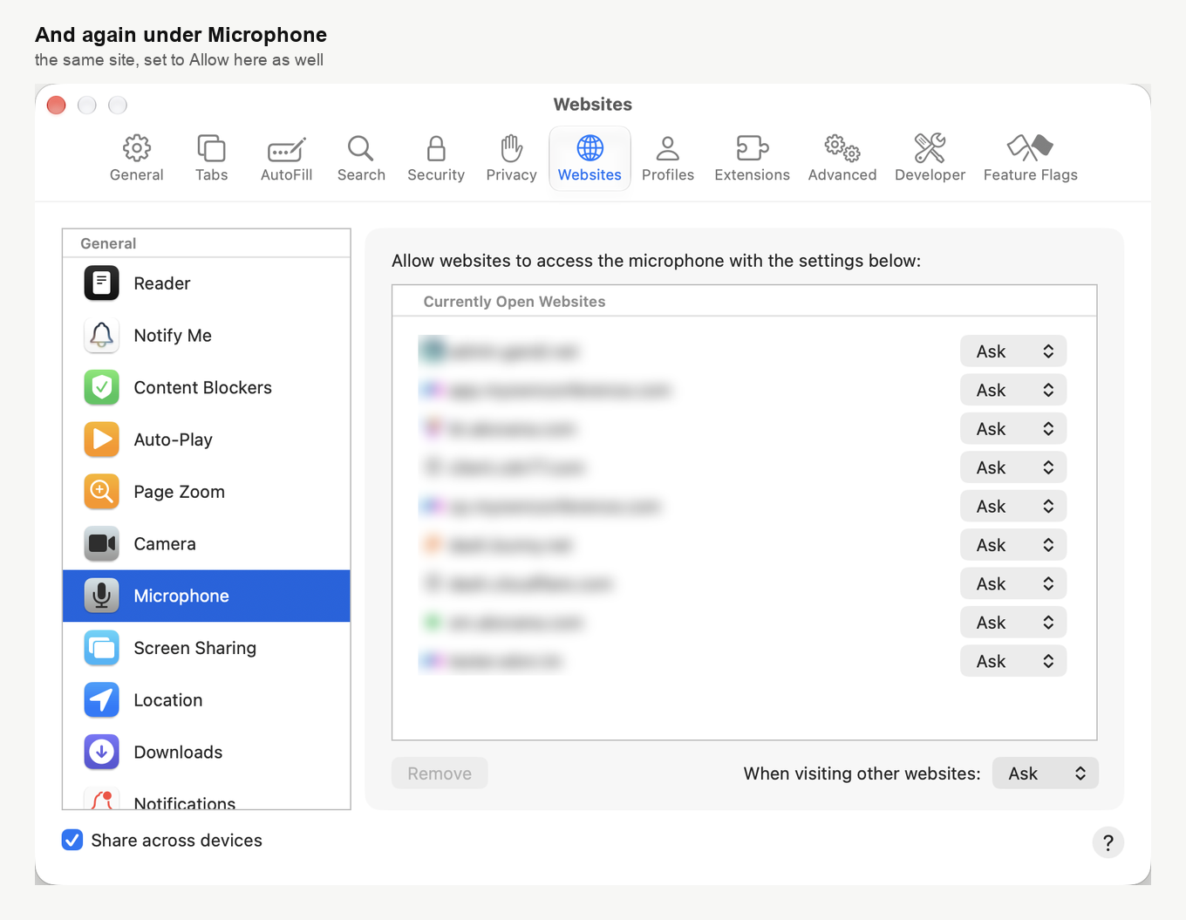Click the General section header in sidebar

tap(108, 243)
